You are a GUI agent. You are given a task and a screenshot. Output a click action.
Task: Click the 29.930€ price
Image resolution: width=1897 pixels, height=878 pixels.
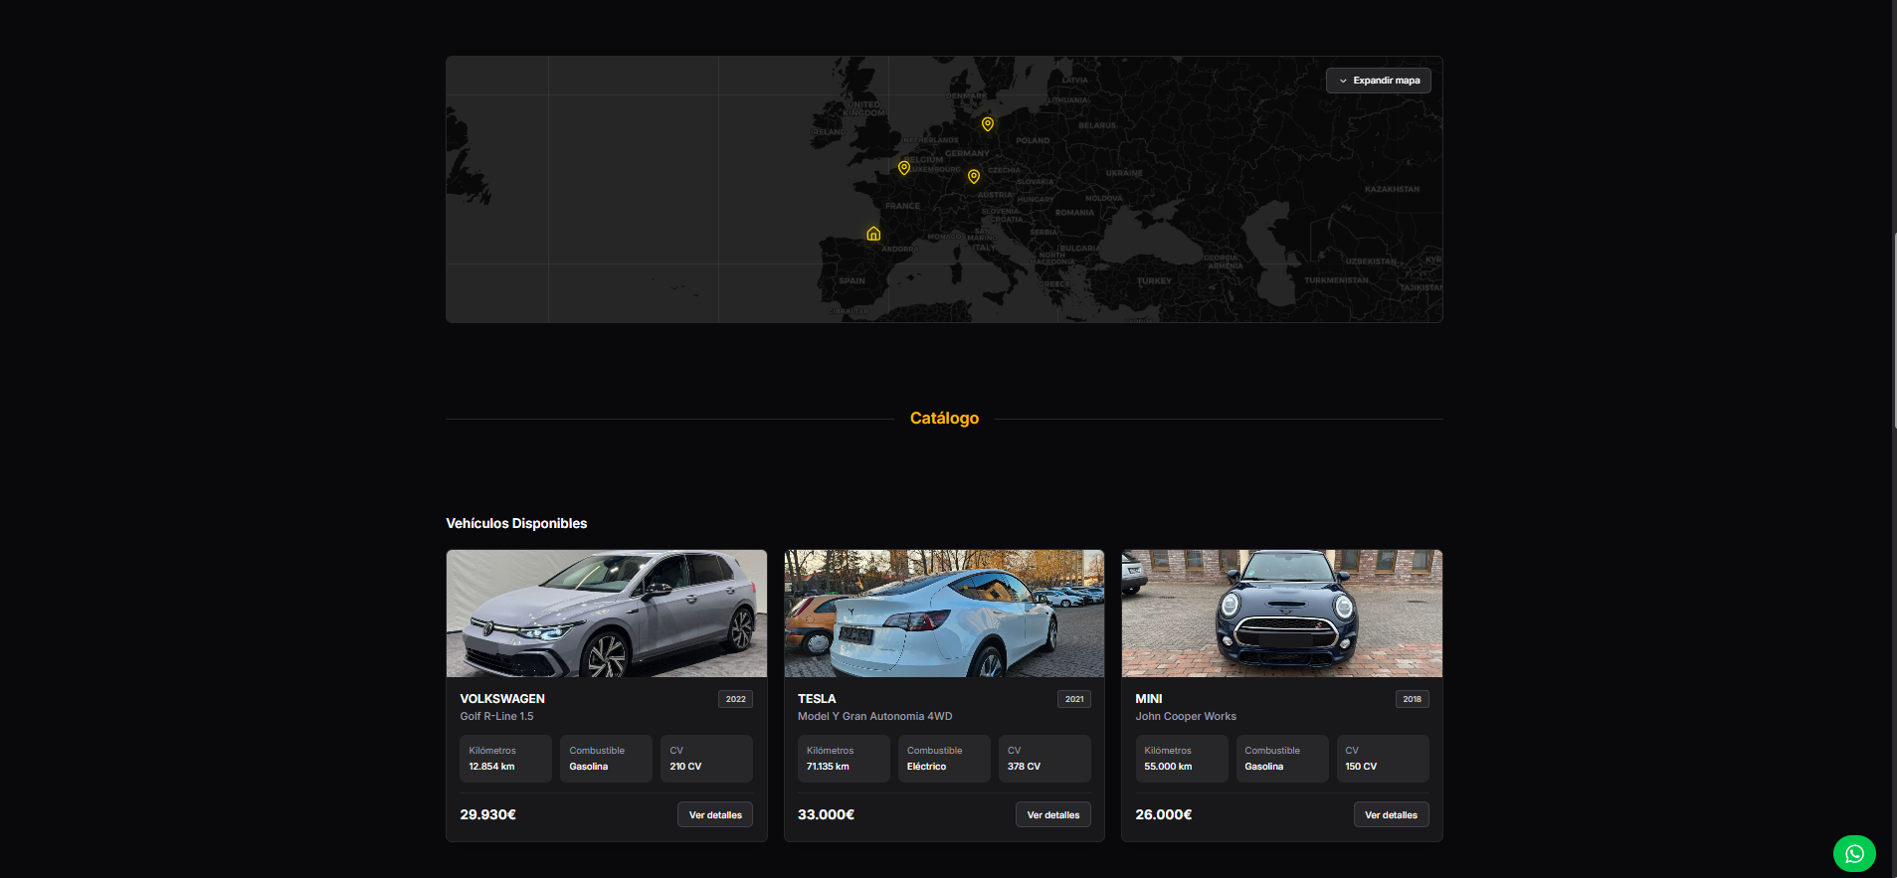click(487, 814)
